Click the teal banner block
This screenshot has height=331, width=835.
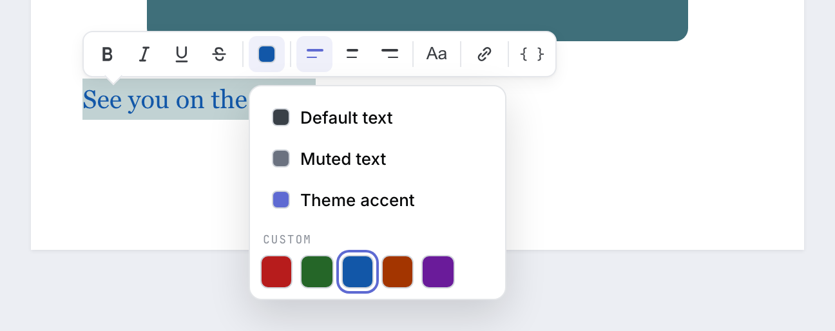pyautogui.click(x=417, y=21)
